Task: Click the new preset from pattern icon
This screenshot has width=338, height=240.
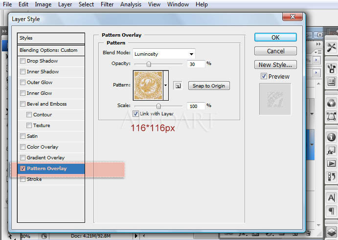Action: tap(178, 86)
